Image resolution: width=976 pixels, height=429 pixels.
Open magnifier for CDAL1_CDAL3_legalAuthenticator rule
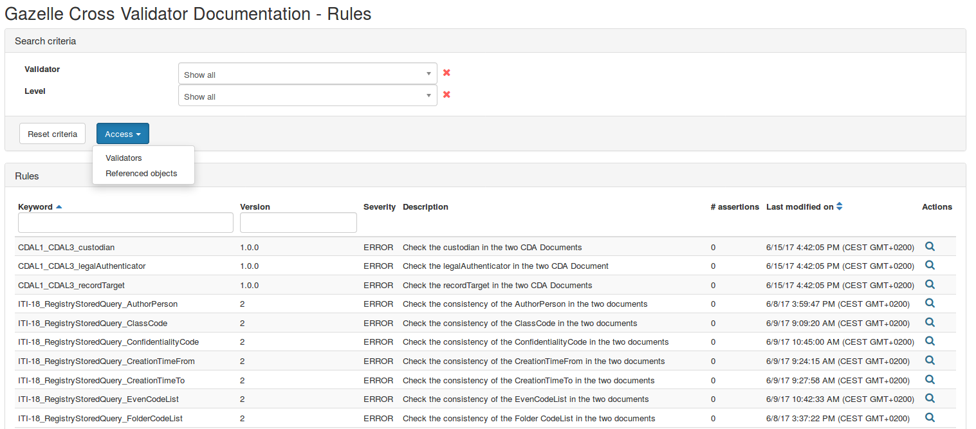click(929, 265)
